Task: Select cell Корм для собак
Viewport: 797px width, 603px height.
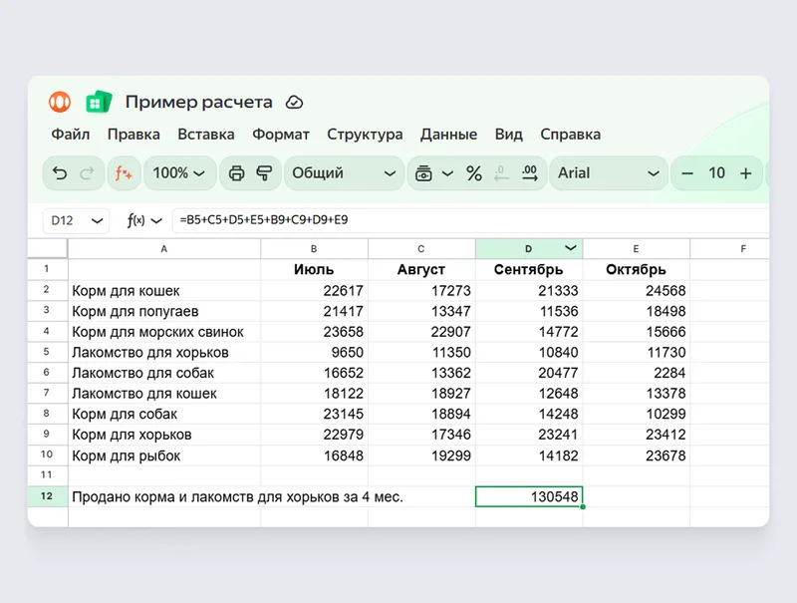Action: point(164,415)
